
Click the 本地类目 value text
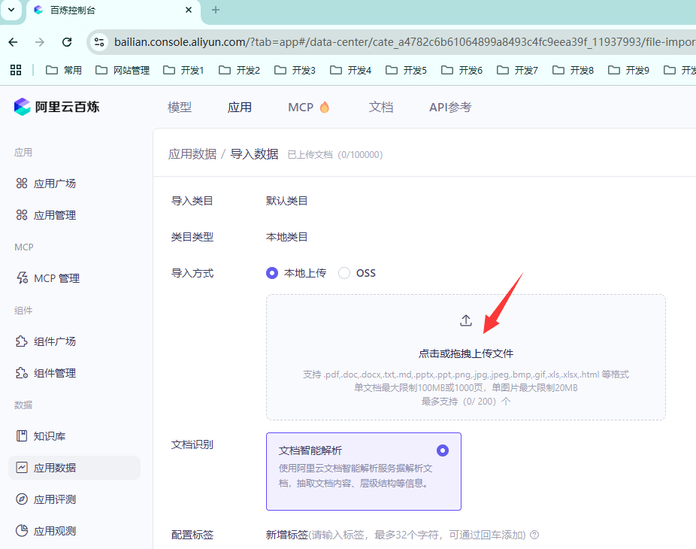[287, 237]
